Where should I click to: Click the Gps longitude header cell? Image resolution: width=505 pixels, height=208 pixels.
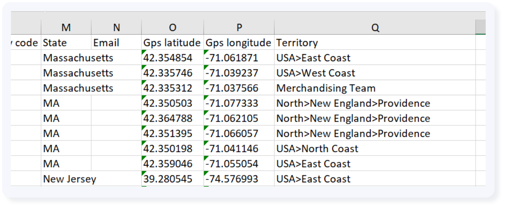coord(239,43)
